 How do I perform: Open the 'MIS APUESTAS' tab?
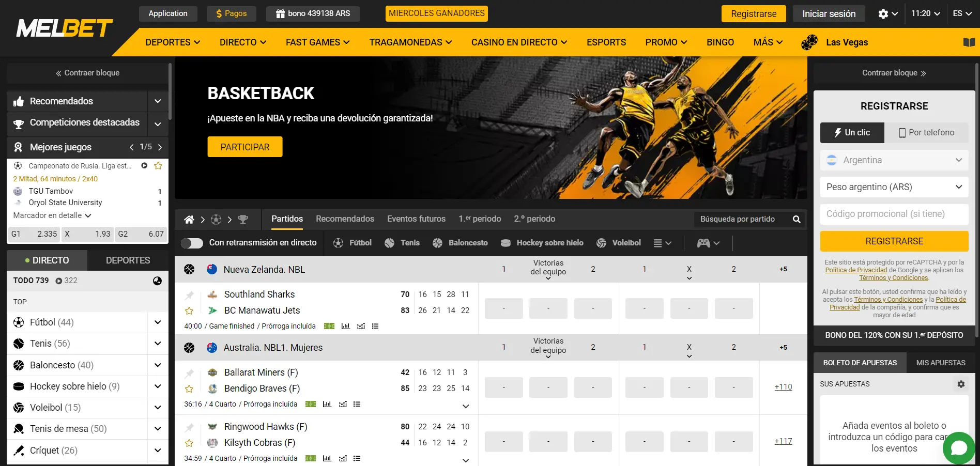tap(940, 363)
